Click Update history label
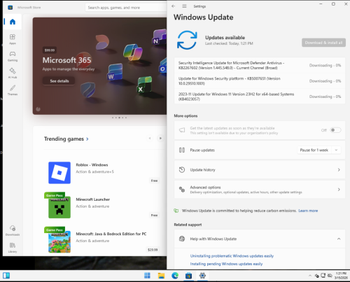 (202, 170)
